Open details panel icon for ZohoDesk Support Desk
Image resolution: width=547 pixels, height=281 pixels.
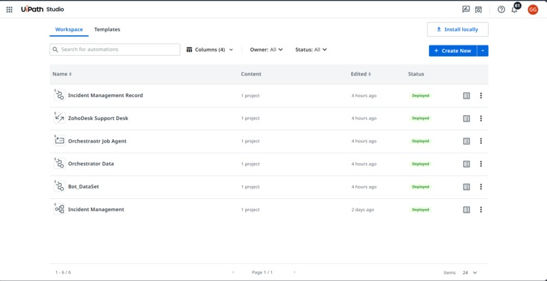click(466, 118)
